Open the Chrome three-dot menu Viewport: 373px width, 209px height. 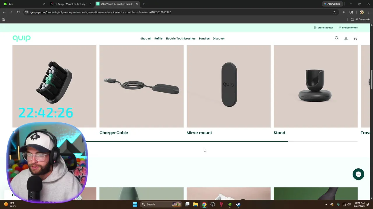pos(368,12)
